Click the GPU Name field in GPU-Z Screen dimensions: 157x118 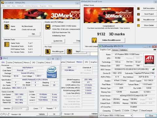pyautogui.click(x=127, y=54)
